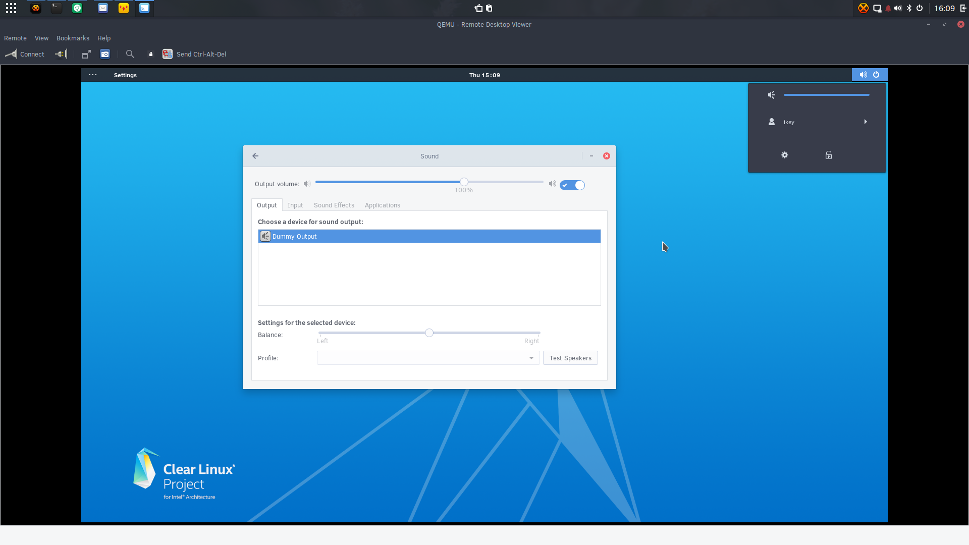The width and height of the screenshot is (969, 545).
Task: Open the host applications grid launcher
Action: point(11,8)
